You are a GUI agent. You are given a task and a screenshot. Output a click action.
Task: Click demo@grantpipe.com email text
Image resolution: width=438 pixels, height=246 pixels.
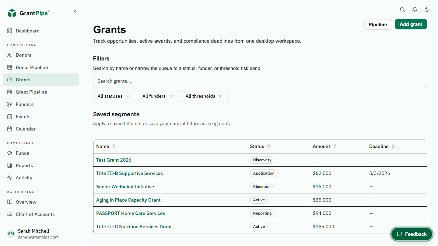(x=38, y=237)
